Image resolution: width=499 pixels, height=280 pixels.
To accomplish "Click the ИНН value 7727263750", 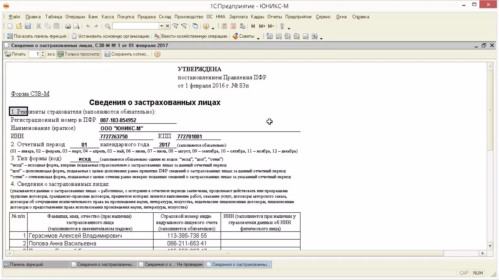I will [x=114, y=137].
